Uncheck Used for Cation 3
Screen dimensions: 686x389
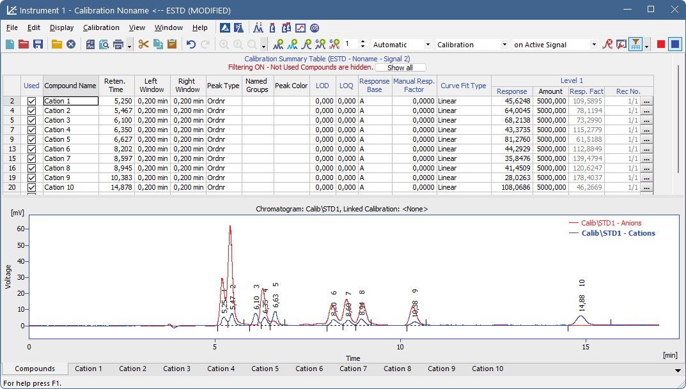point(31,120)
